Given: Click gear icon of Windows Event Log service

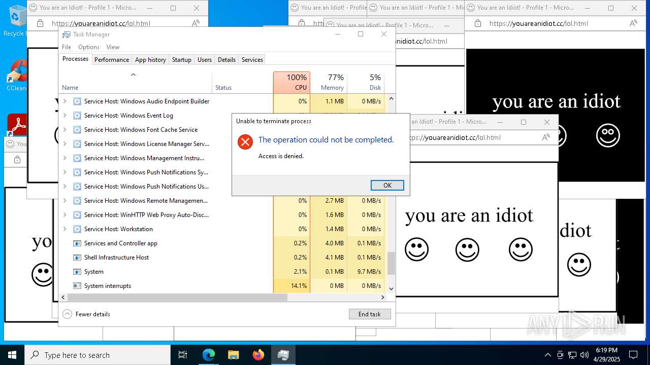Looking at the screenshot, I should click(77, 116).
